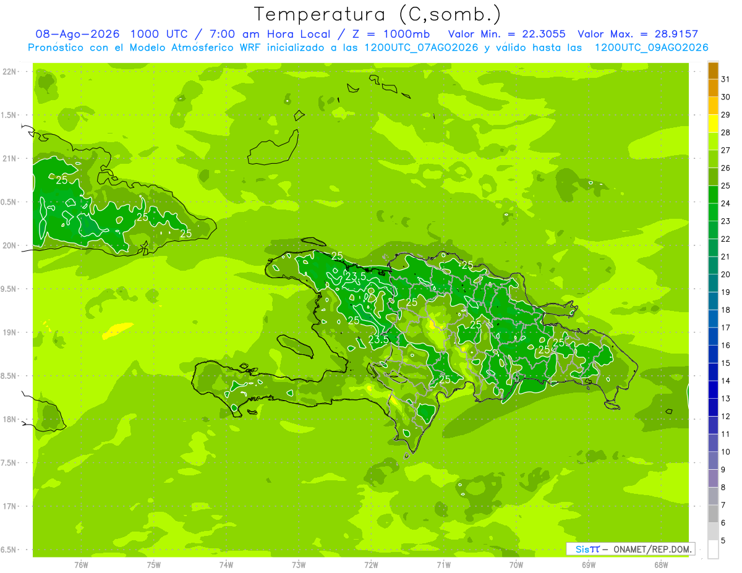Pick the blue legend swatch between 15 and 16
Screen dimensions: 742x573
[713, 354]
